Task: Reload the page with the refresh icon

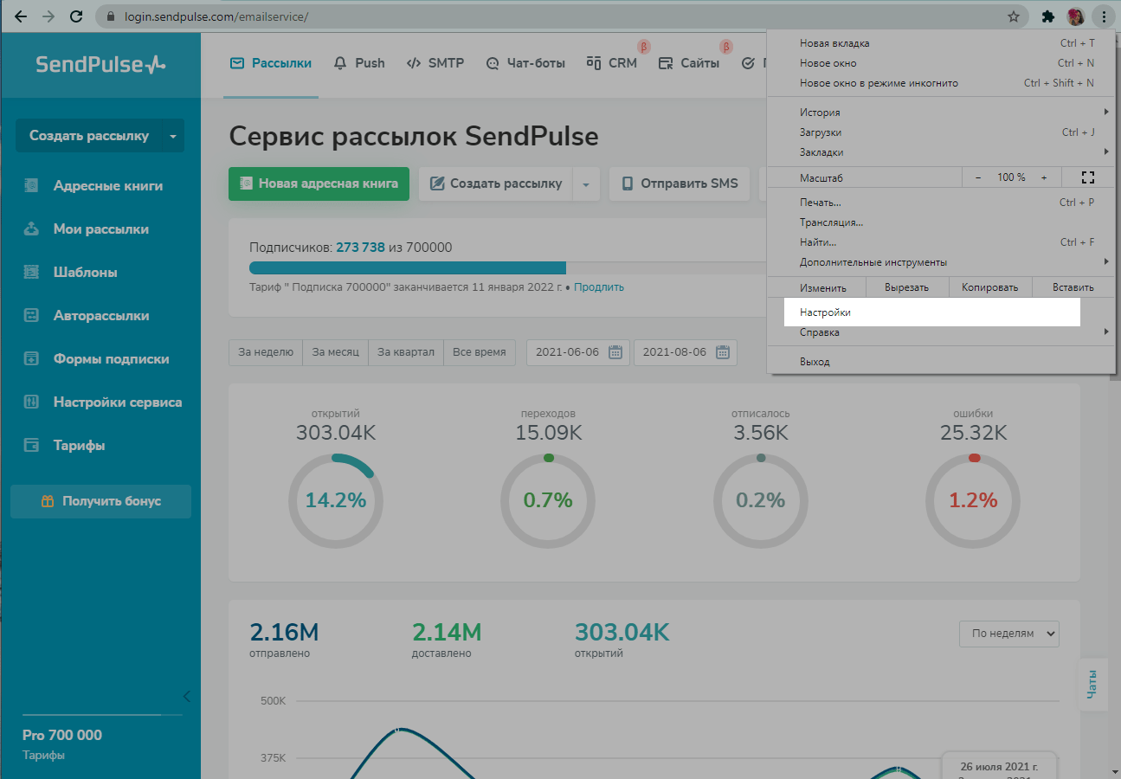Action: point(77,16)
